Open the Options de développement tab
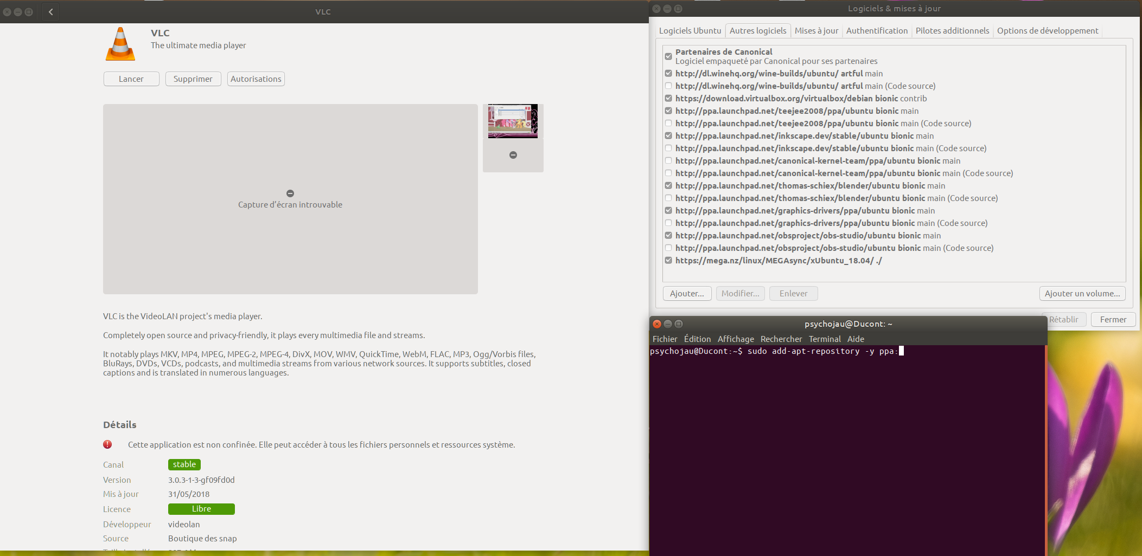Viewport: 1142px width, 556px height. click(x=1047, y=31)
